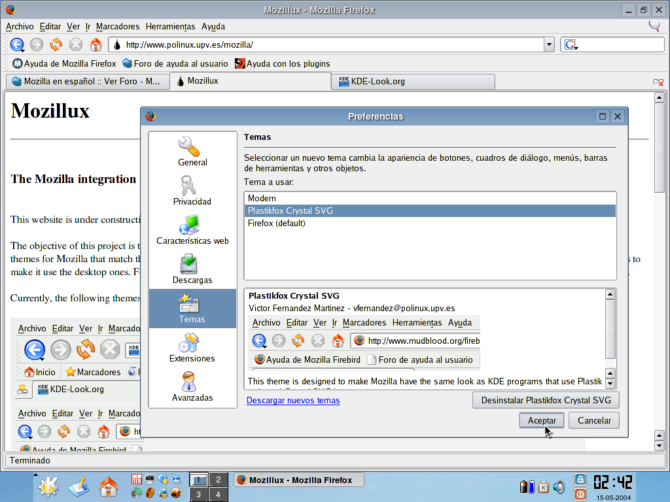Click the page scrollbar up arrow
This screenshot has height=502, width=670.
click(660, 98)
